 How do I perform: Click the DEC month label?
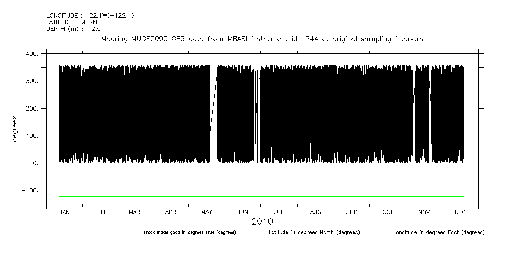[460, 212]
